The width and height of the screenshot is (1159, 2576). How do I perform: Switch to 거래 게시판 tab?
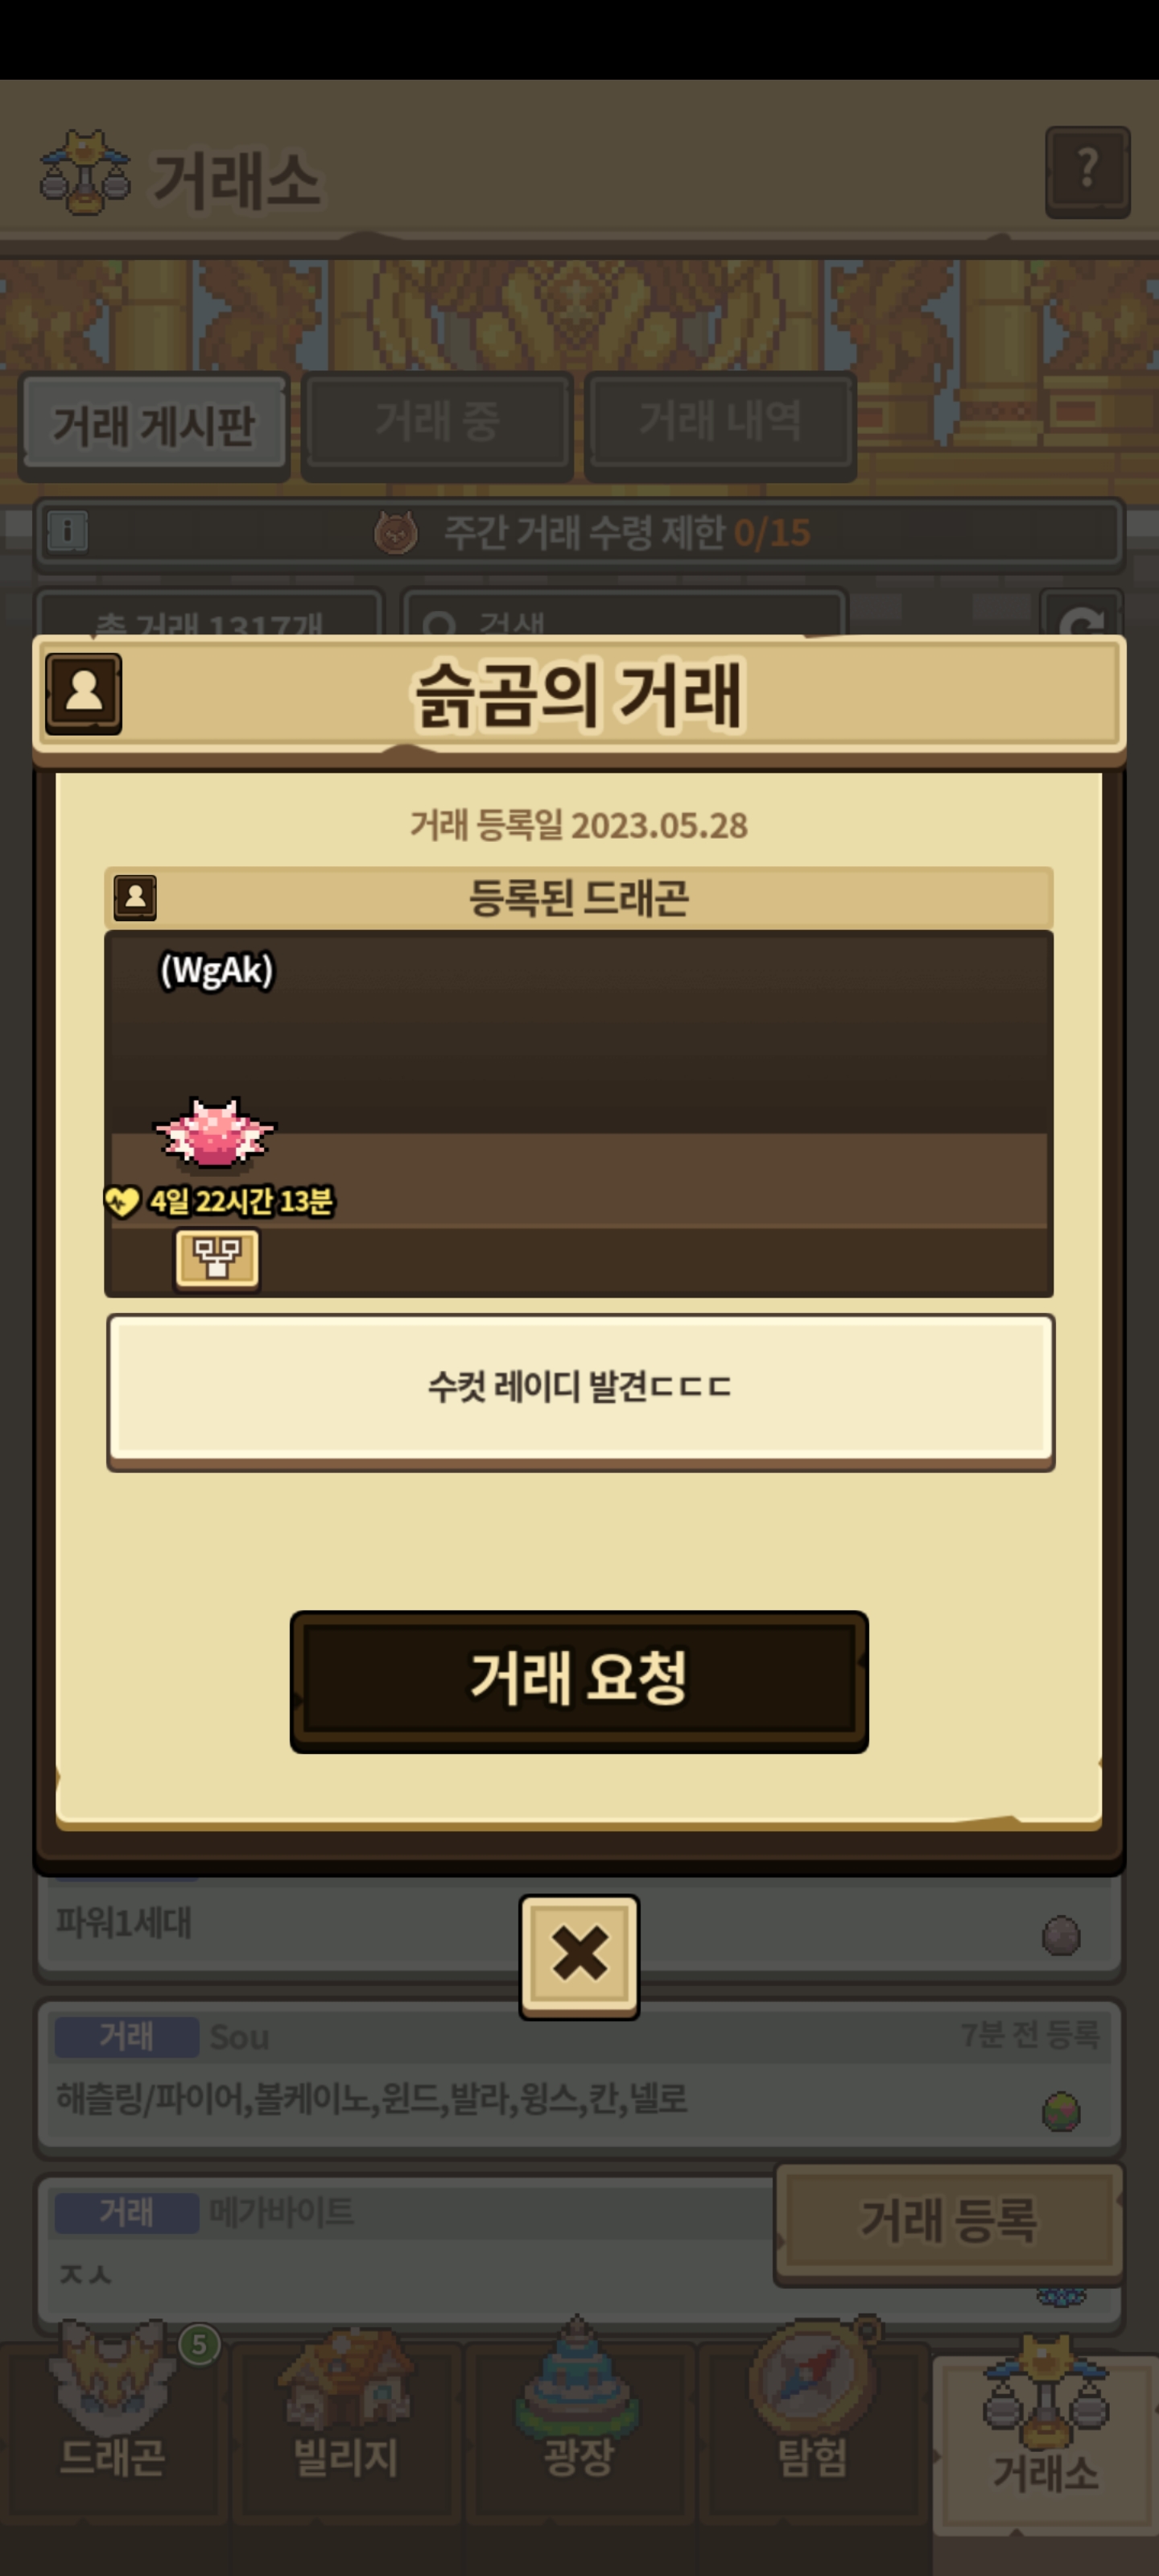(x=154, y=426)
